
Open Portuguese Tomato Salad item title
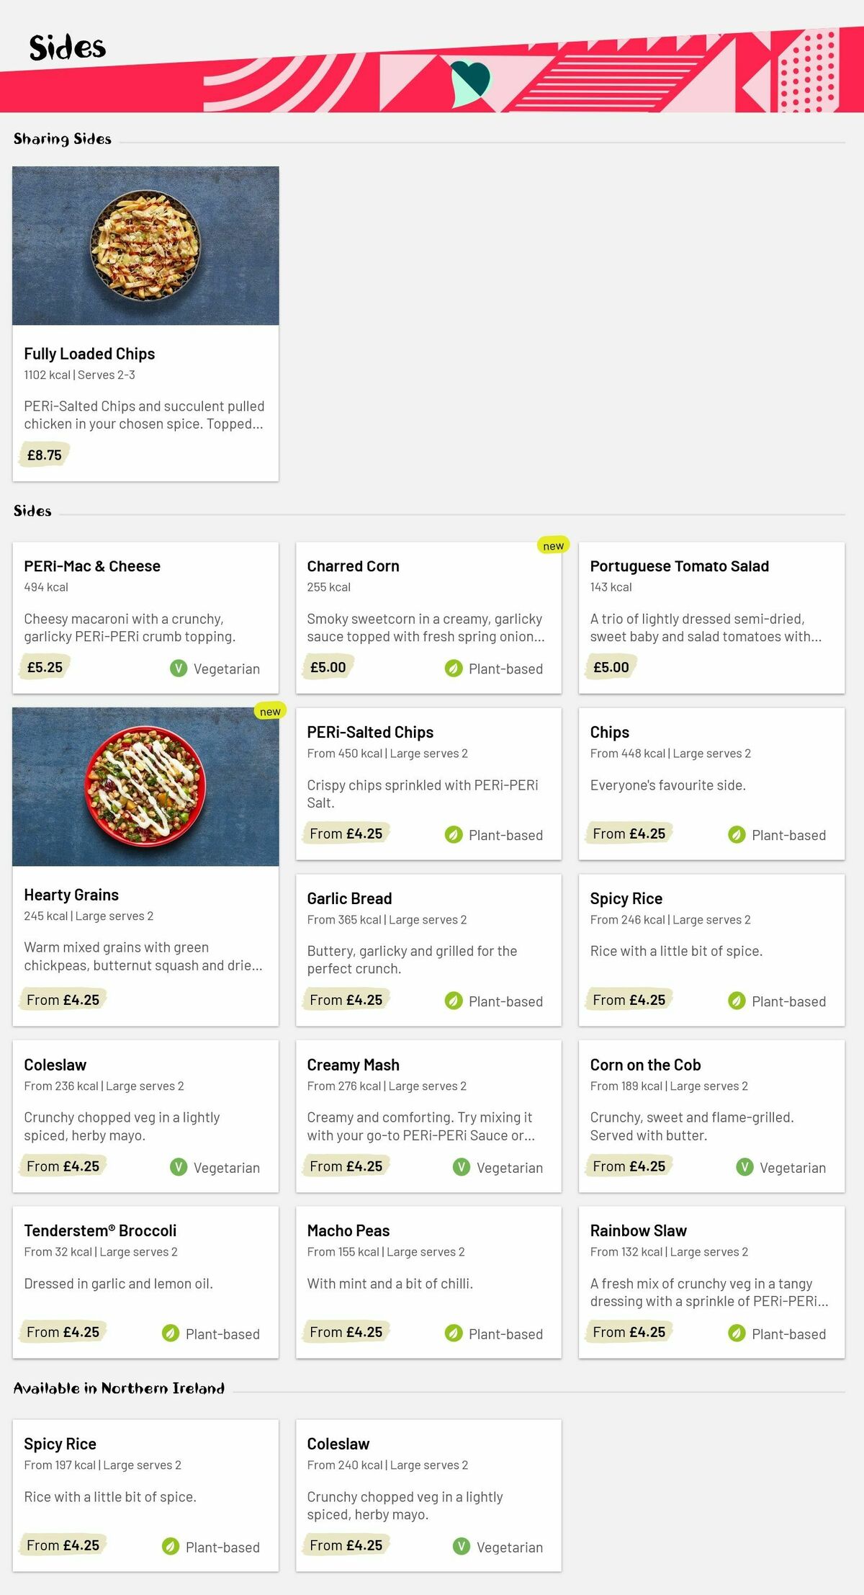pyautogui.click(x=679, y=566)
